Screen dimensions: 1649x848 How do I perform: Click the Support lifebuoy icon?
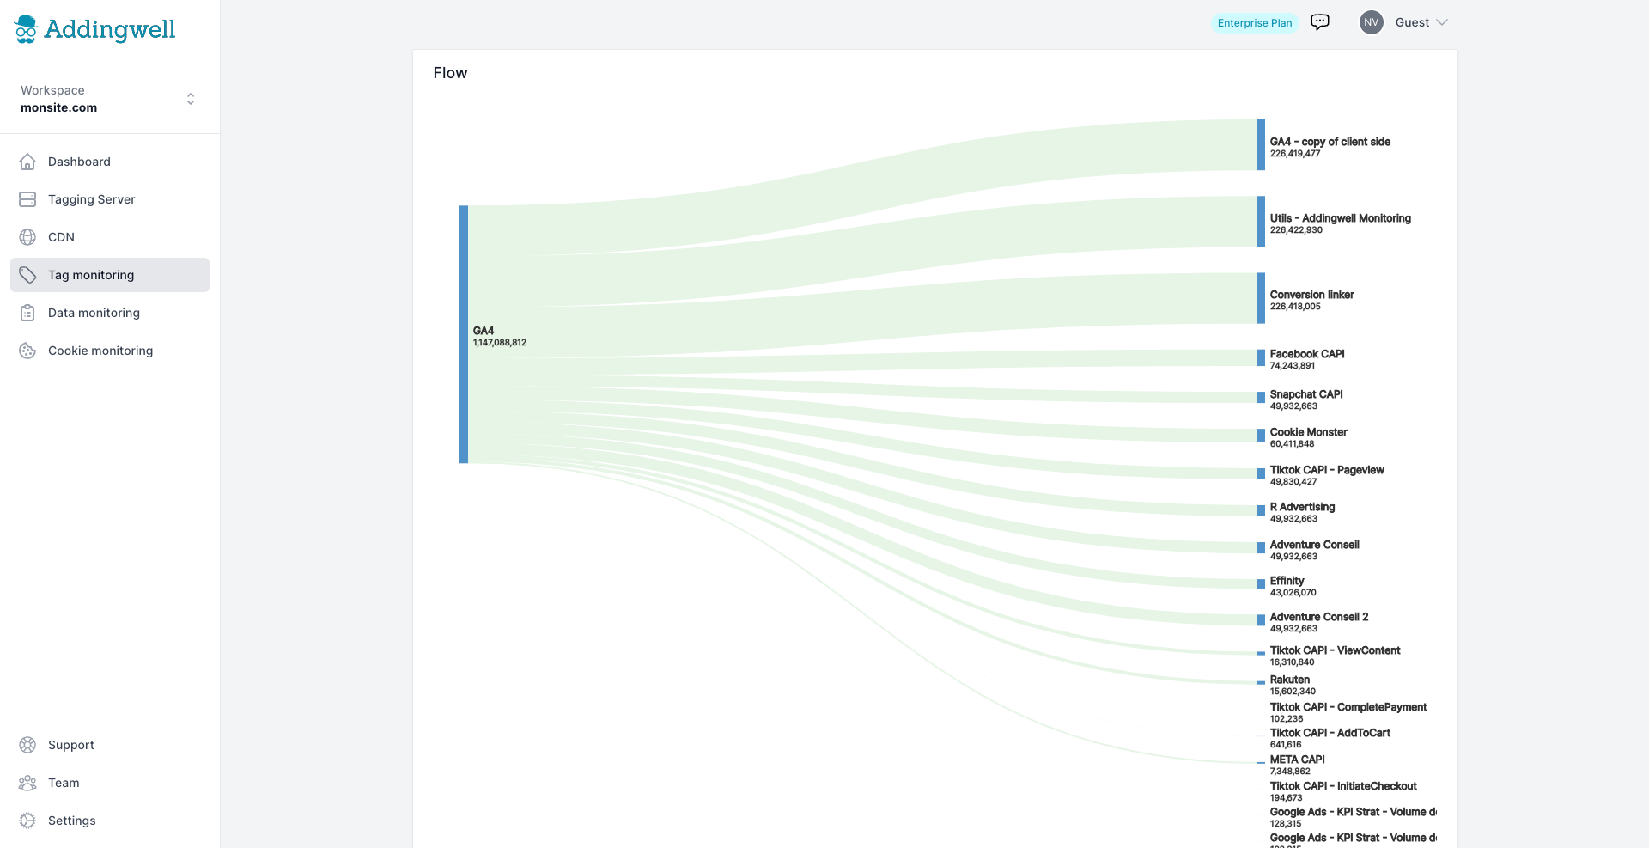(x=27, y=745)
